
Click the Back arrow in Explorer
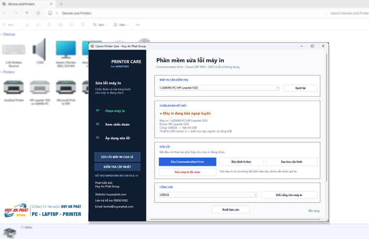click(x=4, y=13)
